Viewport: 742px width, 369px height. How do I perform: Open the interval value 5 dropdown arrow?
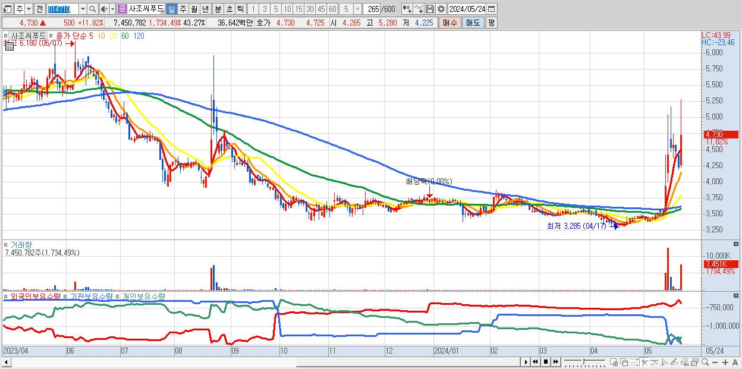(x=358, y=9)
